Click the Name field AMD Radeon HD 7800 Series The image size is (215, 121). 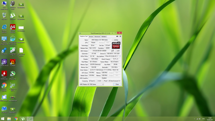coord(99,40)
